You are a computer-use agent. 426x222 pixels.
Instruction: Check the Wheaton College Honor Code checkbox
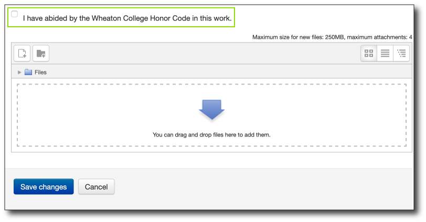tap(14, 14)
